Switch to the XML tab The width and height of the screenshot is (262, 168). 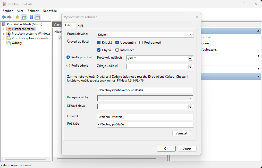[x=81, y=26]
